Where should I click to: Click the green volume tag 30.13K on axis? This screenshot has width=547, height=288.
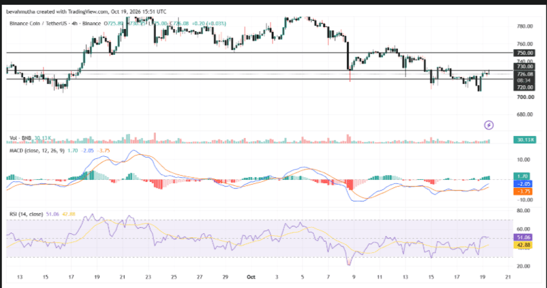[x=524, y=140]
